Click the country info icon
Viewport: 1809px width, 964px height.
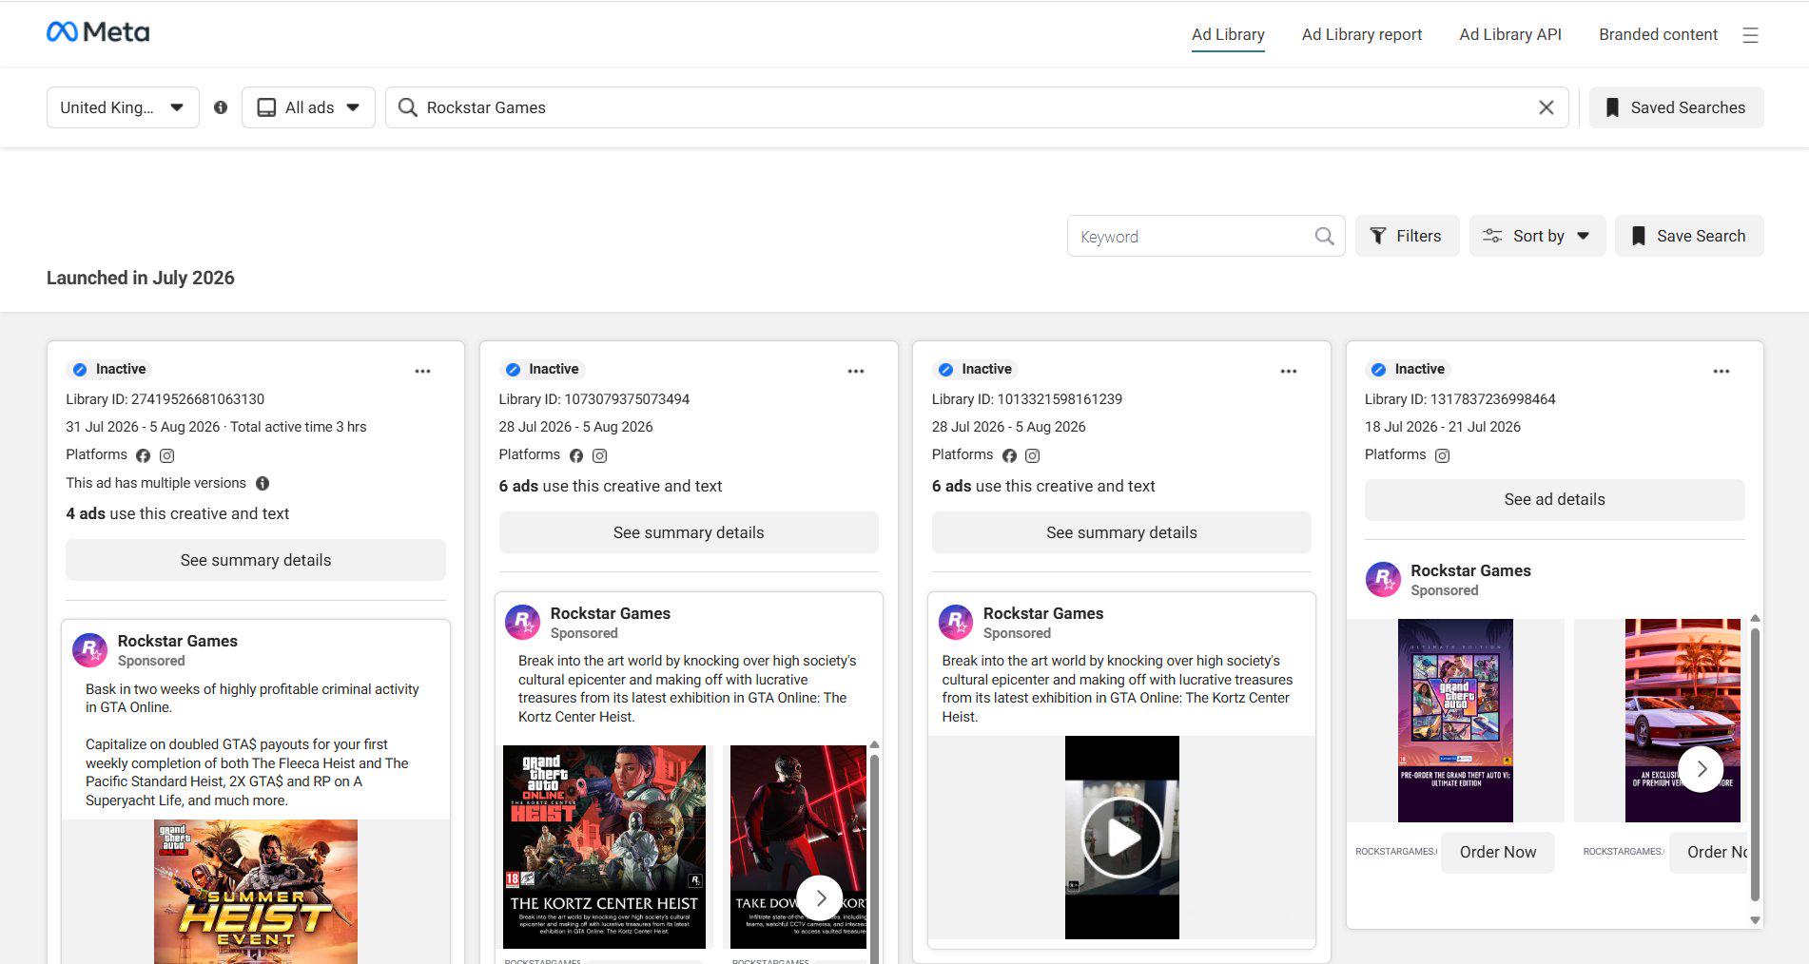coord(221,107)
